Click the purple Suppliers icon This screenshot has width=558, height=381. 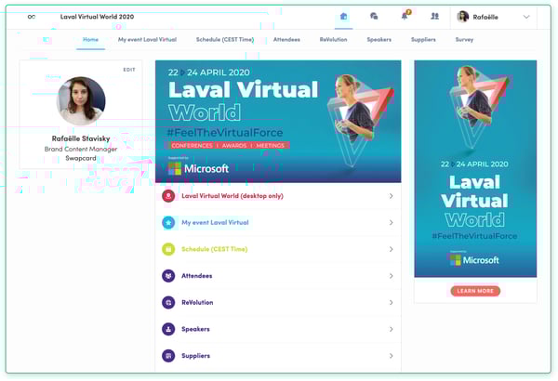(168, 356)
